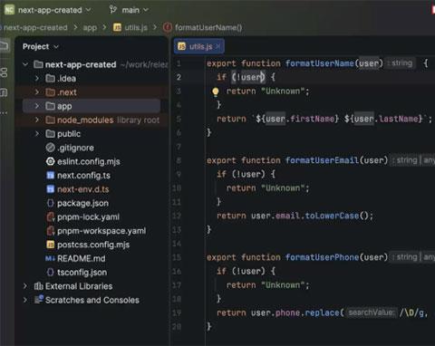Select the app folder row

click(92, 106)
